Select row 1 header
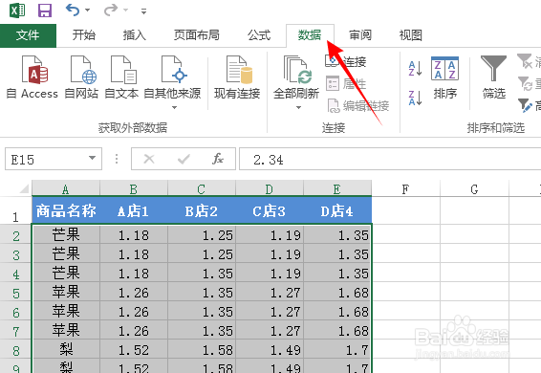 pos(16,210)
